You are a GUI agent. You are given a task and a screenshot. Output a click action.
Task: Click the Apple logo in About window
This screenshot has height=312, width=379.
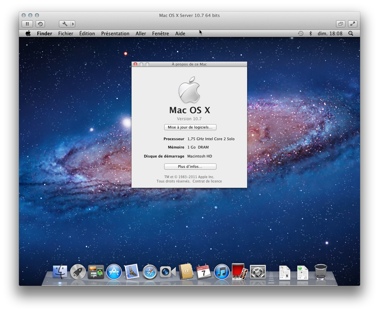click(189, 90)
